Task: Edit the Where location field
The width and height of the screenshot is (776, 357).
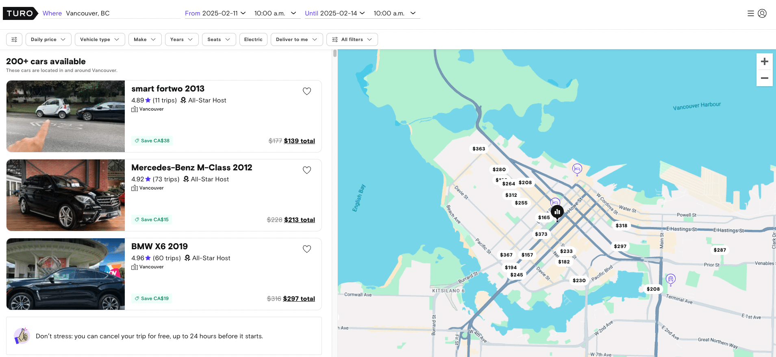Action: [x=122, y=13]
